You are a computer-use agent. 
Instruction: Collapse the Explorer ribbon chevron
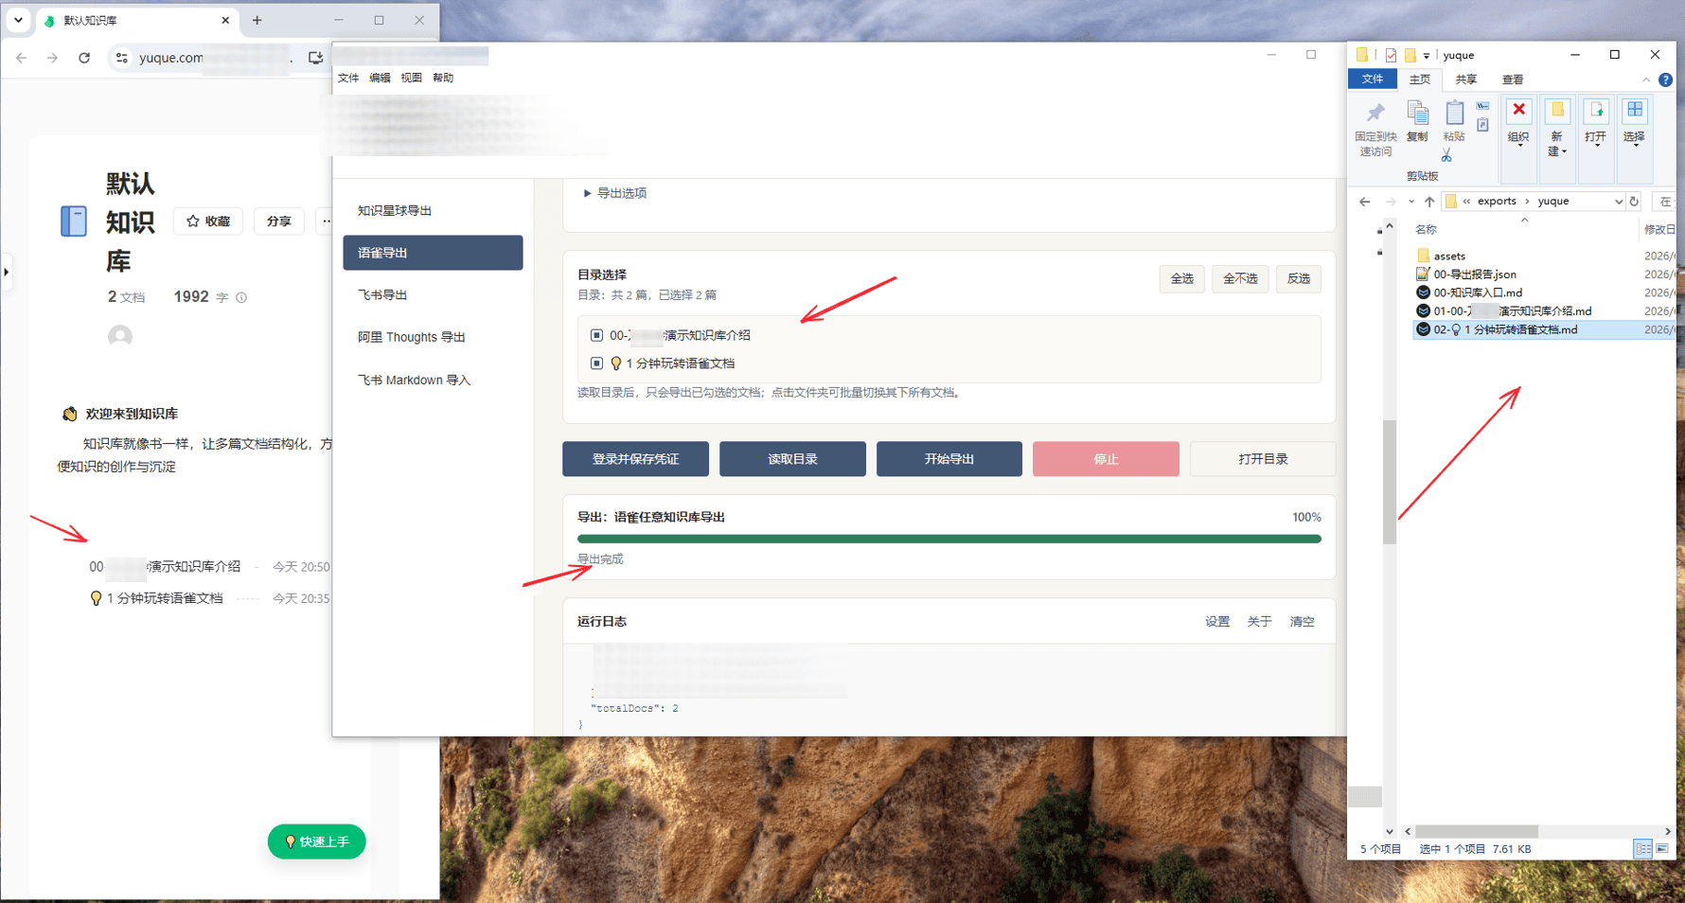(1646, 80)
